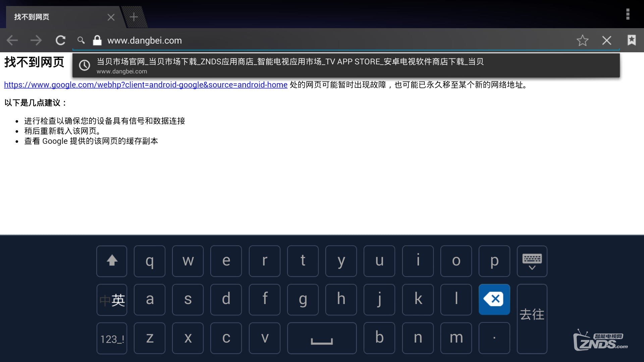The image size is (644, 362).
Task: Click the browser back arrow
Action: [x=12, y=41]
